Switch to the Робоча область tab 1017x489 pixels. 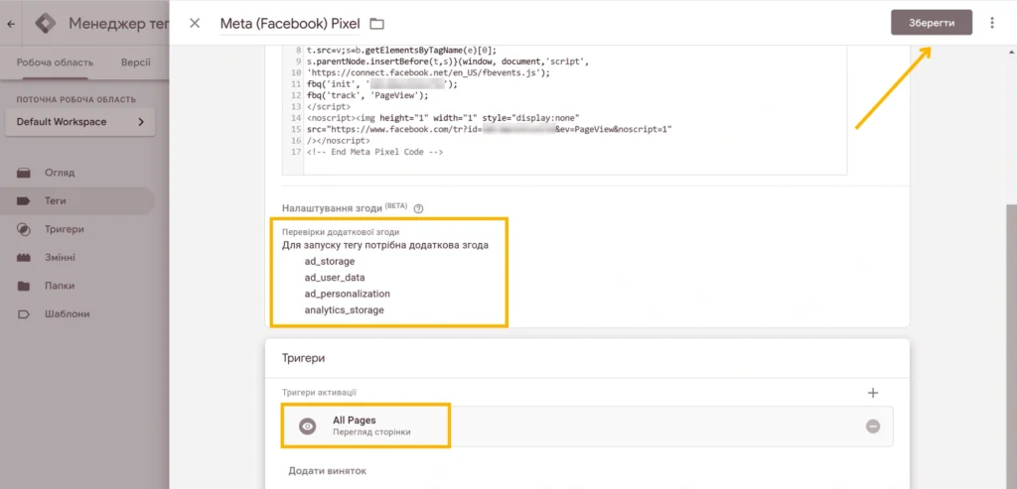55,62
